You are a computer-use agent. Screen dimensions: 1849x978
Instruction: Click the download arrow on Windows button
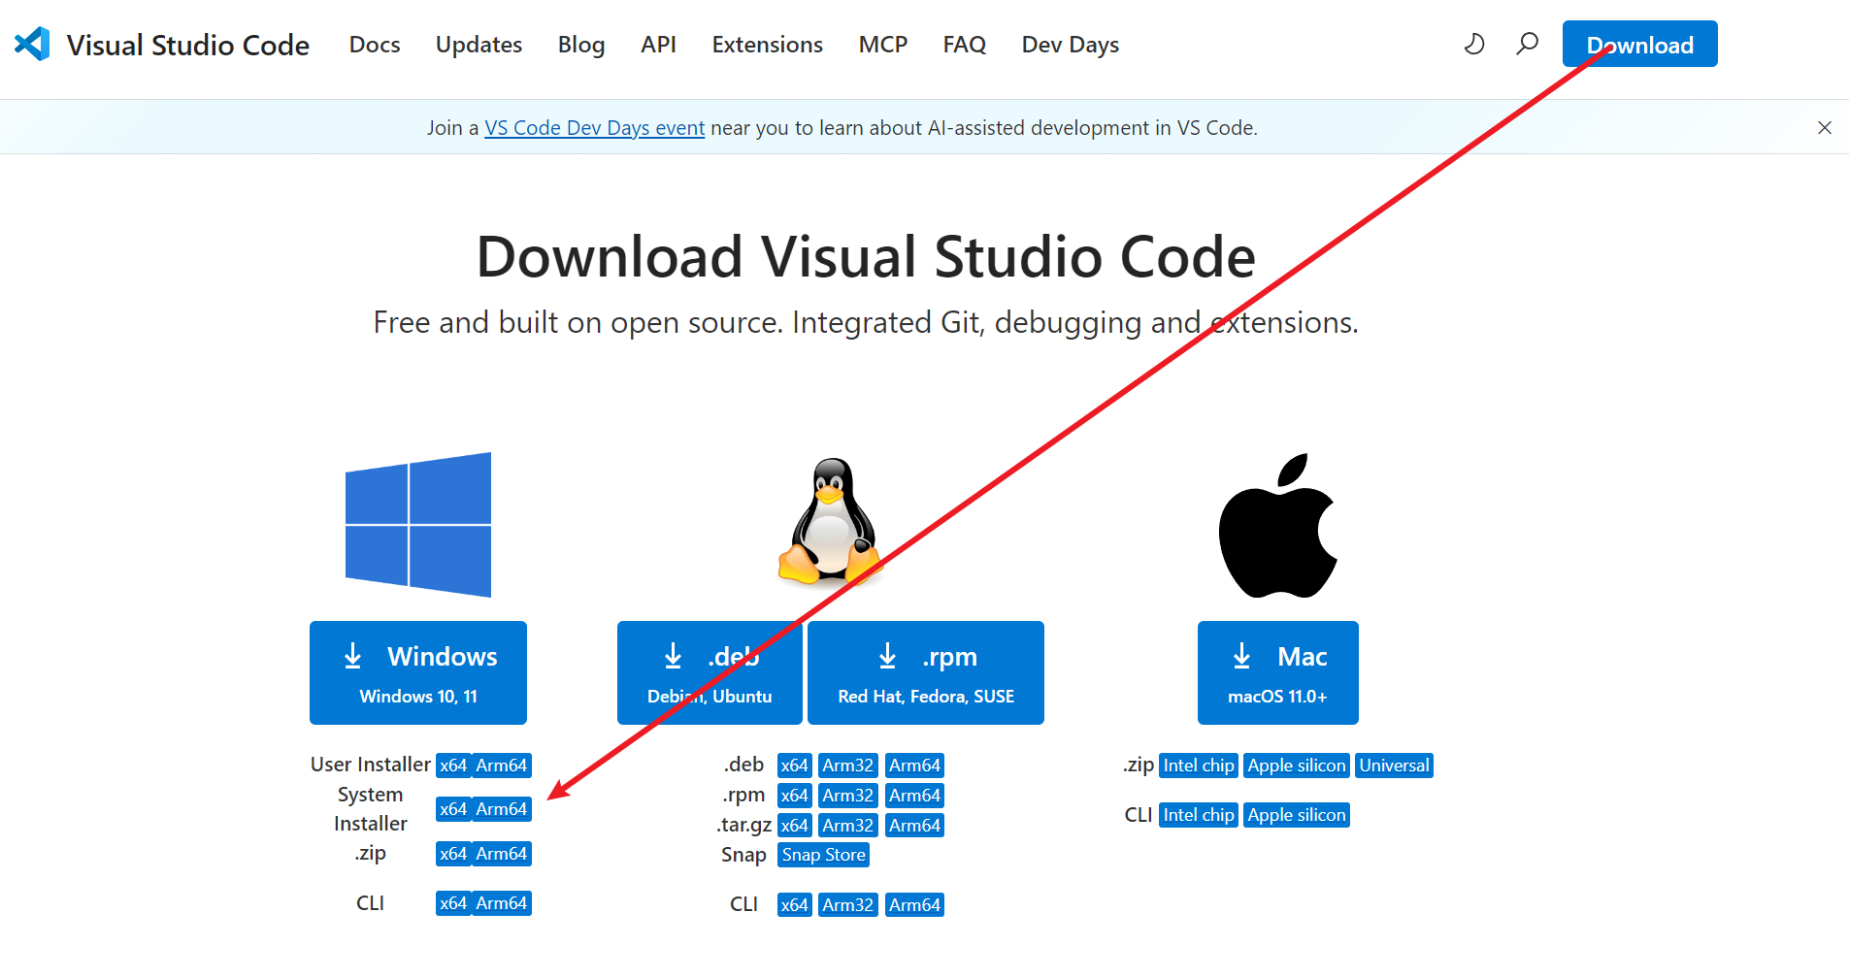click(x=353, y=656)
